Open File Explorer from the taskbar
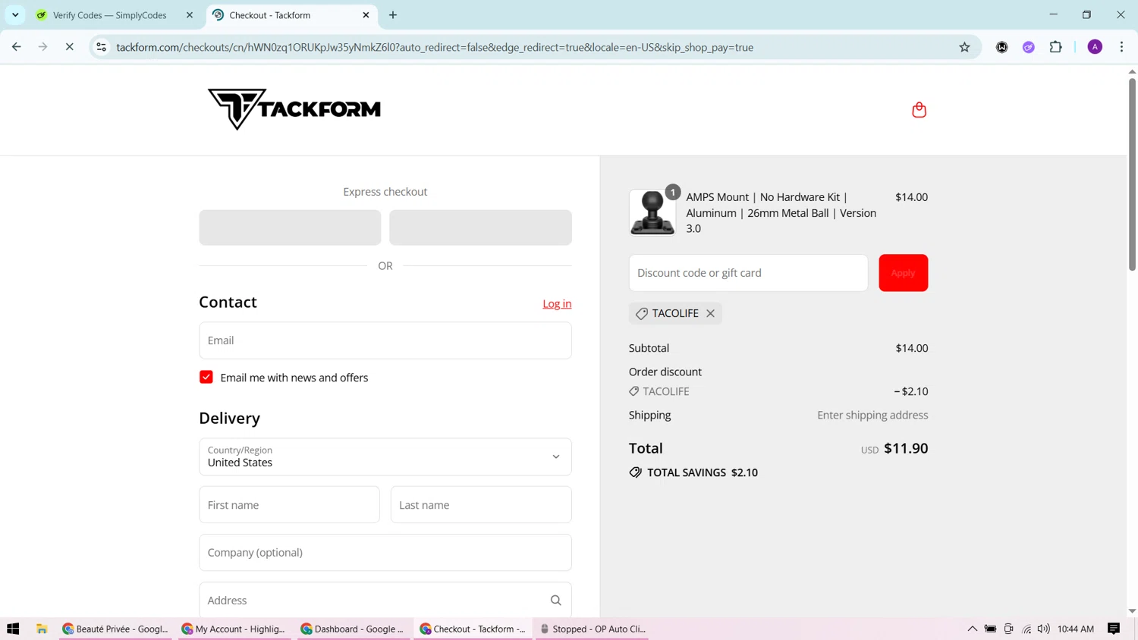The height and width of the screenshot is (640, 1138). pyautogui.click(x=42, y=629)
